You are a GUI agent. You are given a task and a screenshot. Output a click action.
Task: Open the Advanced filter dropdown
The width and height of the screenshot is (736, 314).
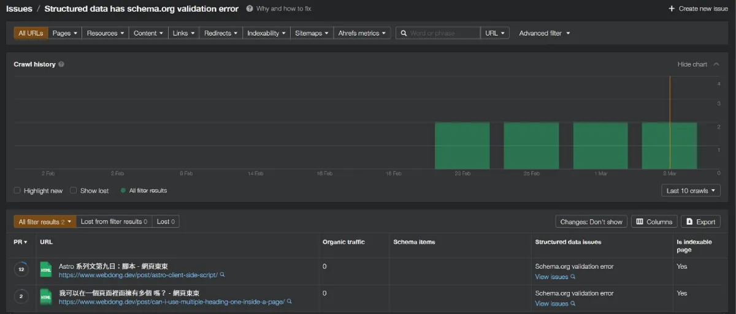[544, 33]
